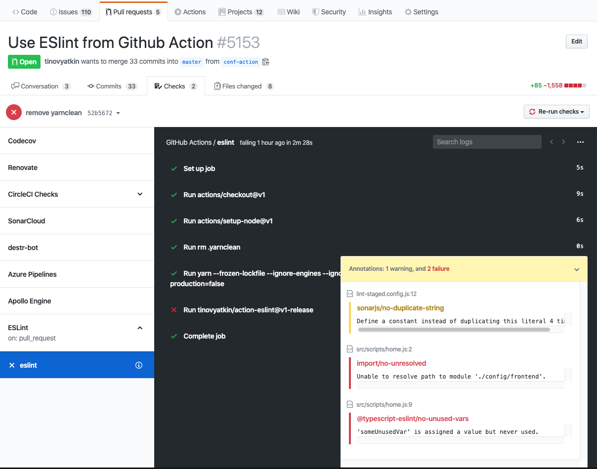
Task: Click the horizontal scrollbar under no-duplicate-string message
Action: (454, 329)
